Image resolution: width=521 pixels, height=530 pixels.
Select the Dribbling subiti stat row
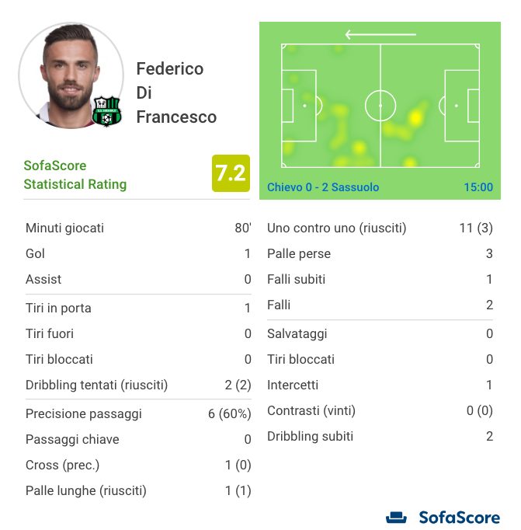click(380, 436)
